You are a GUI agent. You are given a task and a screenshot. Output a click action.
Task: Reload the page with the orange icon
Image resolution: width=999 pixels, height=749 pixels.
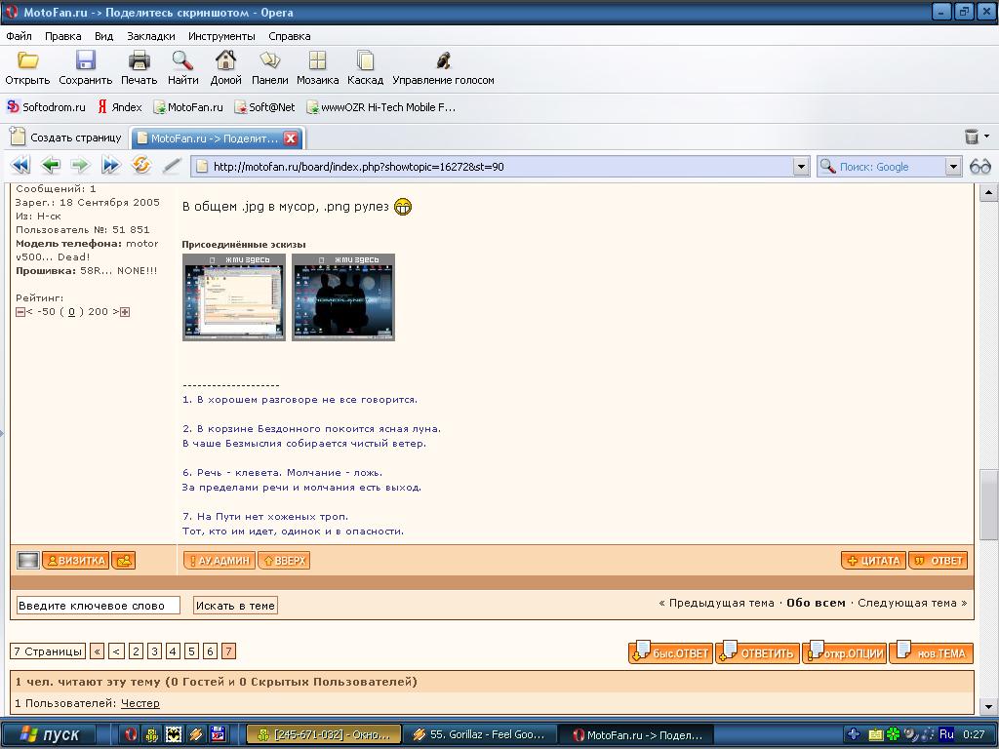[x=140, y=166]
